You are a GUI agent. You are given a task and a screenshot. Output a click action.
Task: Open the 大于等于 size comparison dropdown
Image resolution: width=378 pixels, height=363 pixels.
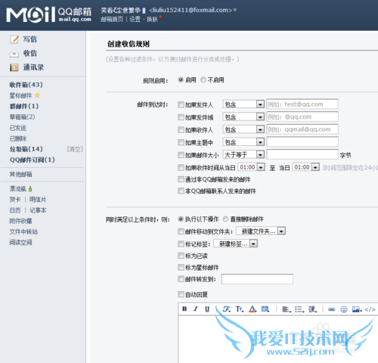pyautogui.click(x=243, y=154)
